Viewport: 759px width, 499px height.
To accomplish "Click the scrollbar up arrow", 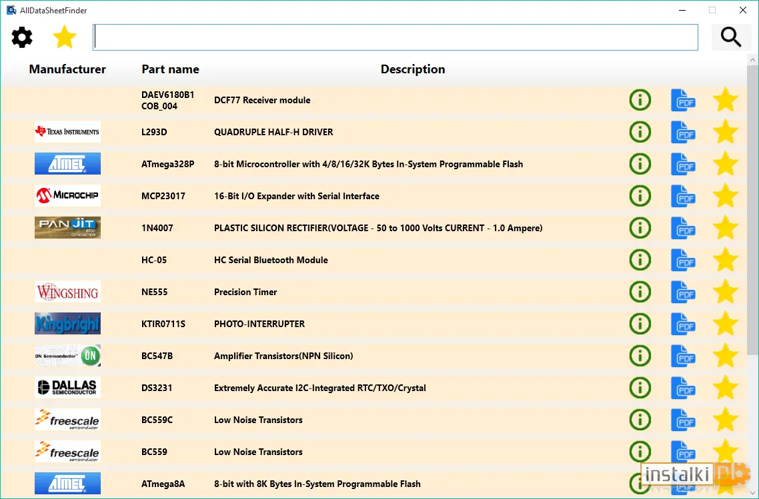I will point(752,60).
